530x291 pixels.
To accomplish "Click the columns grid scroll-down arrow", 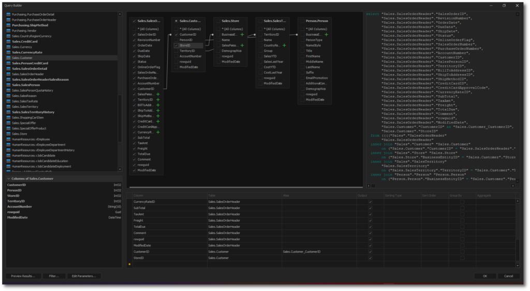I will tap(518, 266).
